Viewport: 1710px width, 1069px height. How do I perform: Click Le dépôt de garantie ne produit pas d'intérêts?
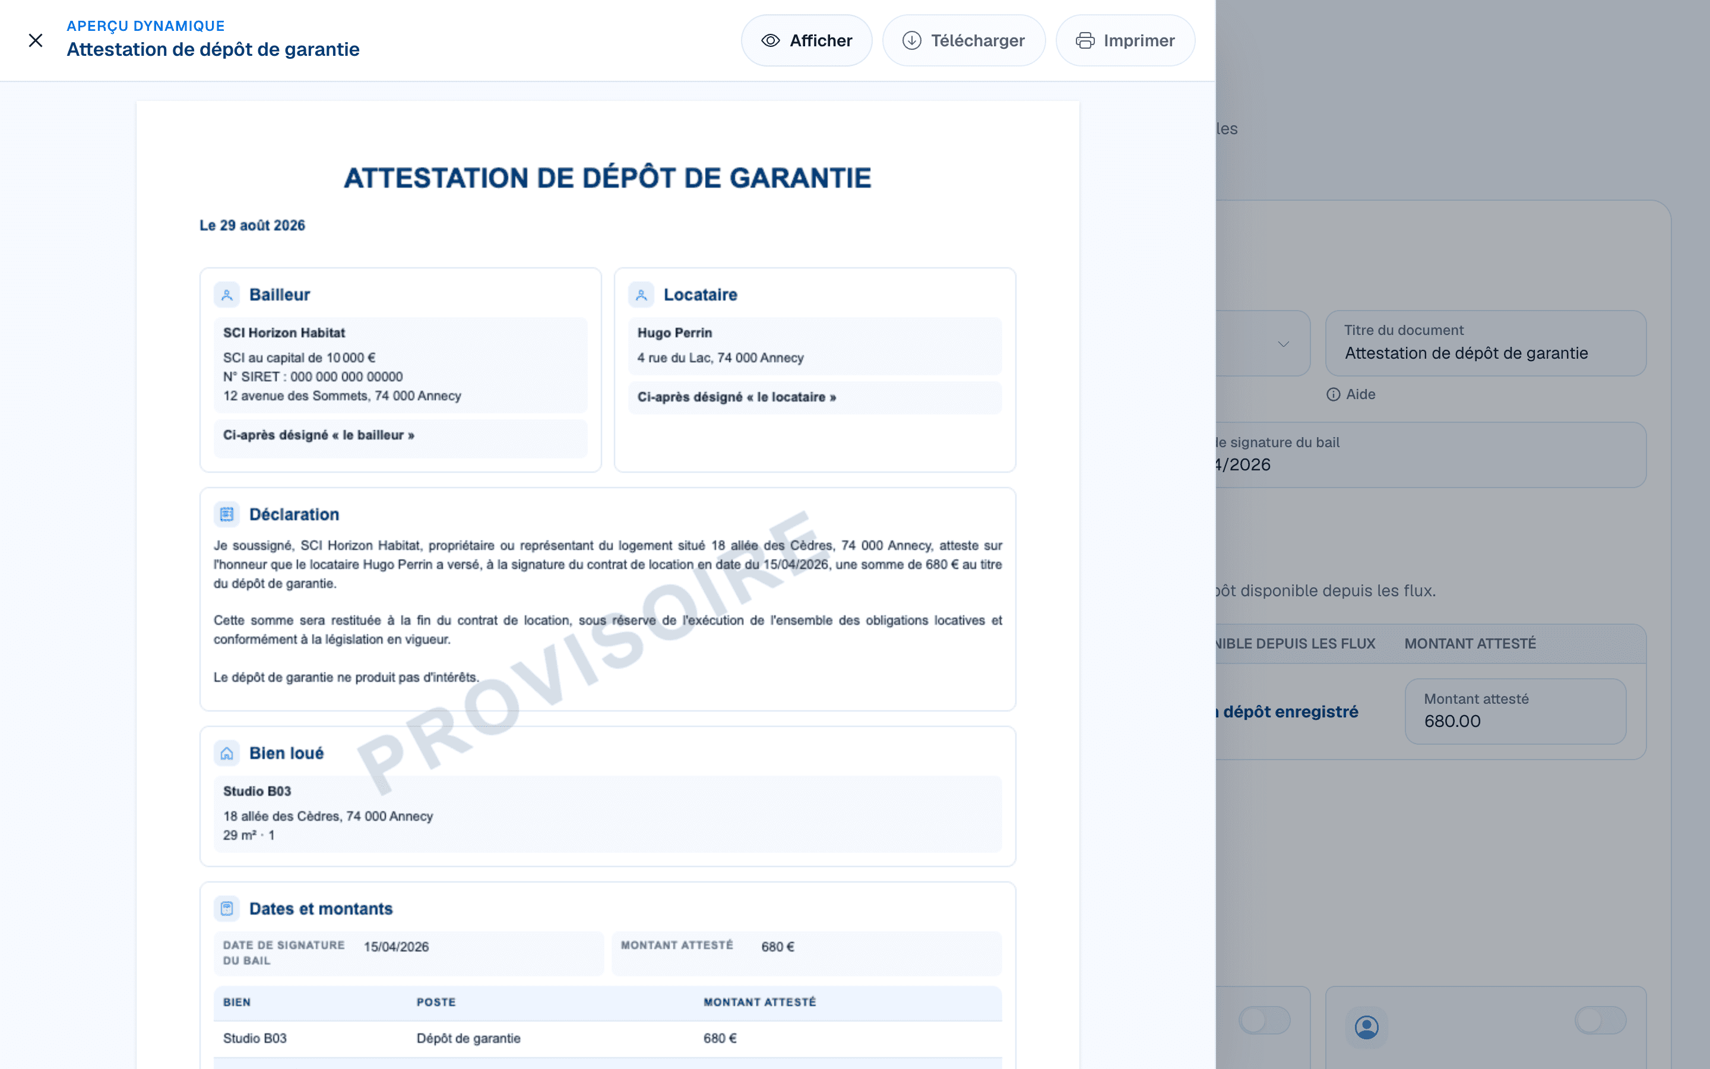(346, 677)
